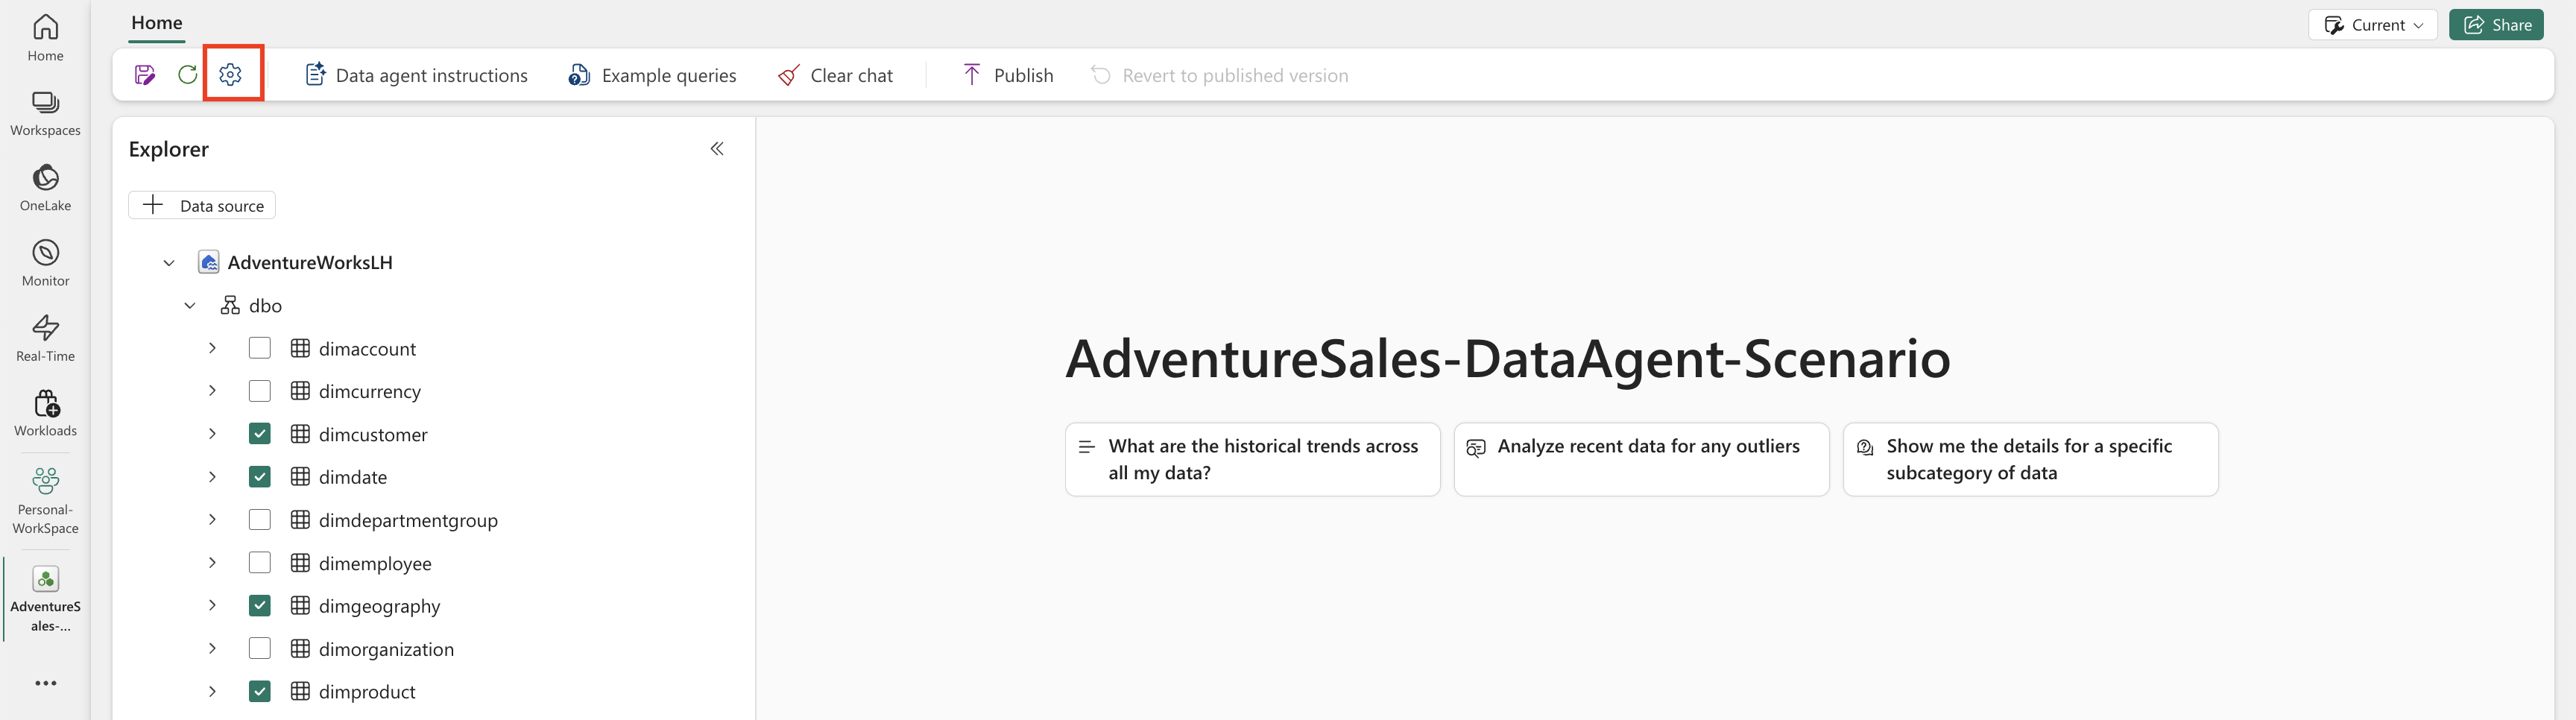Screen dimensions: 2576x720
Task: Open Data agent instructions
Action: 416,75
